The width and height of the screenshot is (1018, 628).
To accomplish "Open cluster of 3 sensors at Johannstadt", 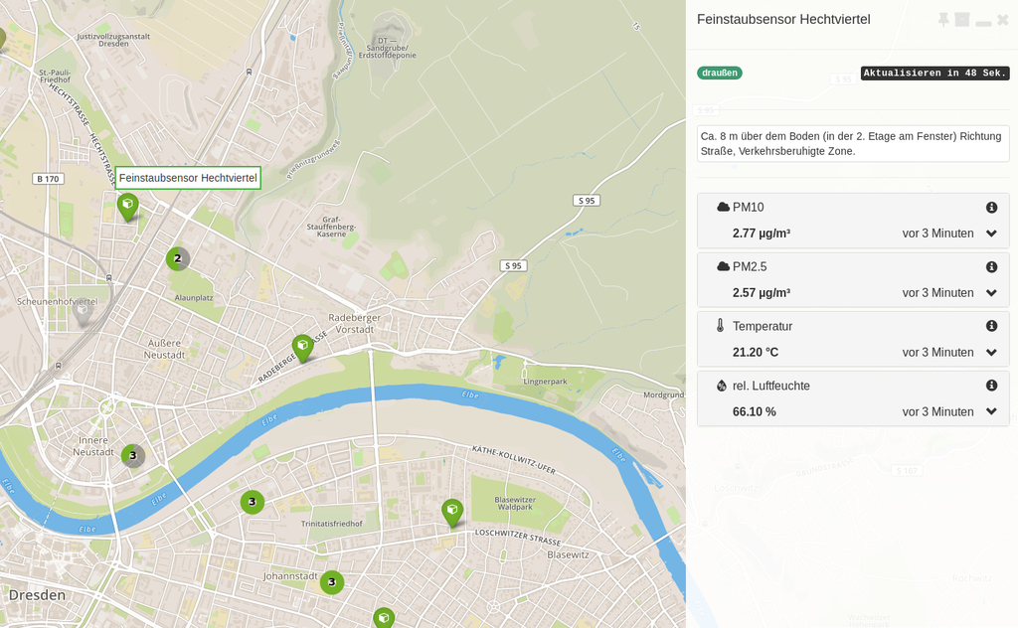I will (x=332, y=582).
